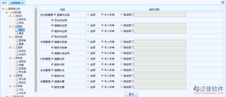The width and height of the screenshot is (226, 97).
Task: Select the 张浩宇 user document icon
Action: coord(17,51)
